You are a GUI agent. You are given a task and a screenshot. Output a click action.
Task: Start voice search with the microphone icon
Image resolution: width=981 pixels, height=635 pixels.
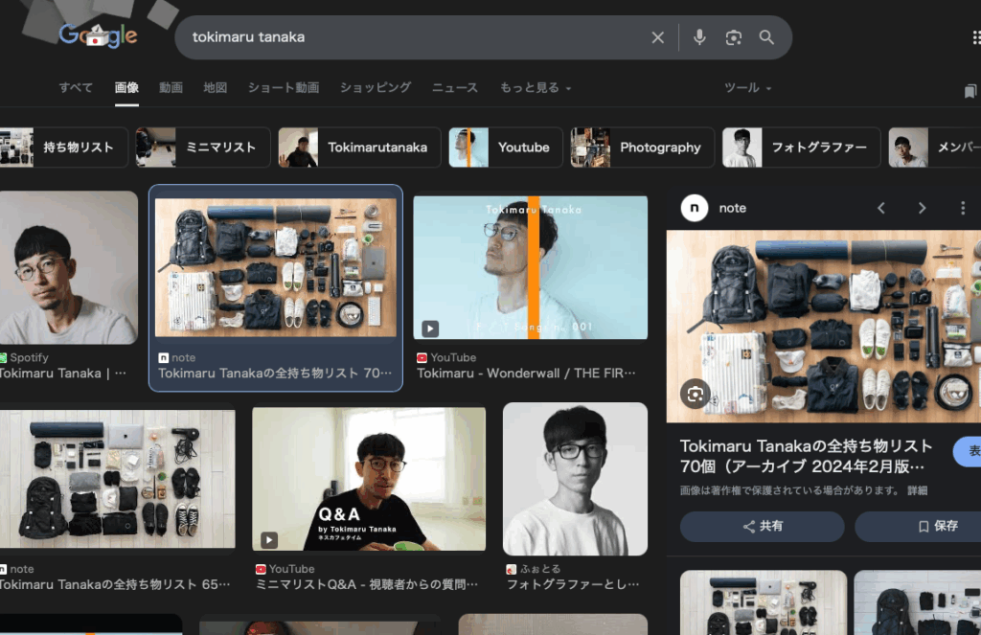(x=699, y=36)
